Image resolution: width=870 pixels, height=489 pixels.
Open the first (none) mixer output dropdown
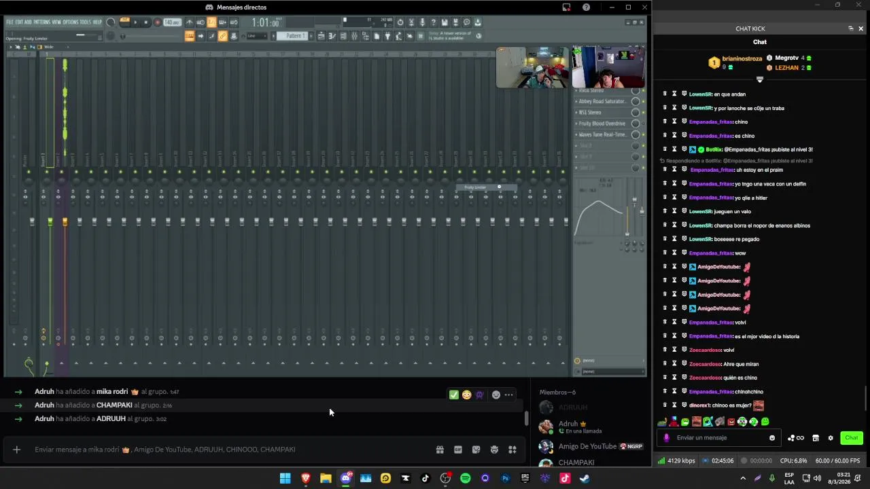point(610,361)
